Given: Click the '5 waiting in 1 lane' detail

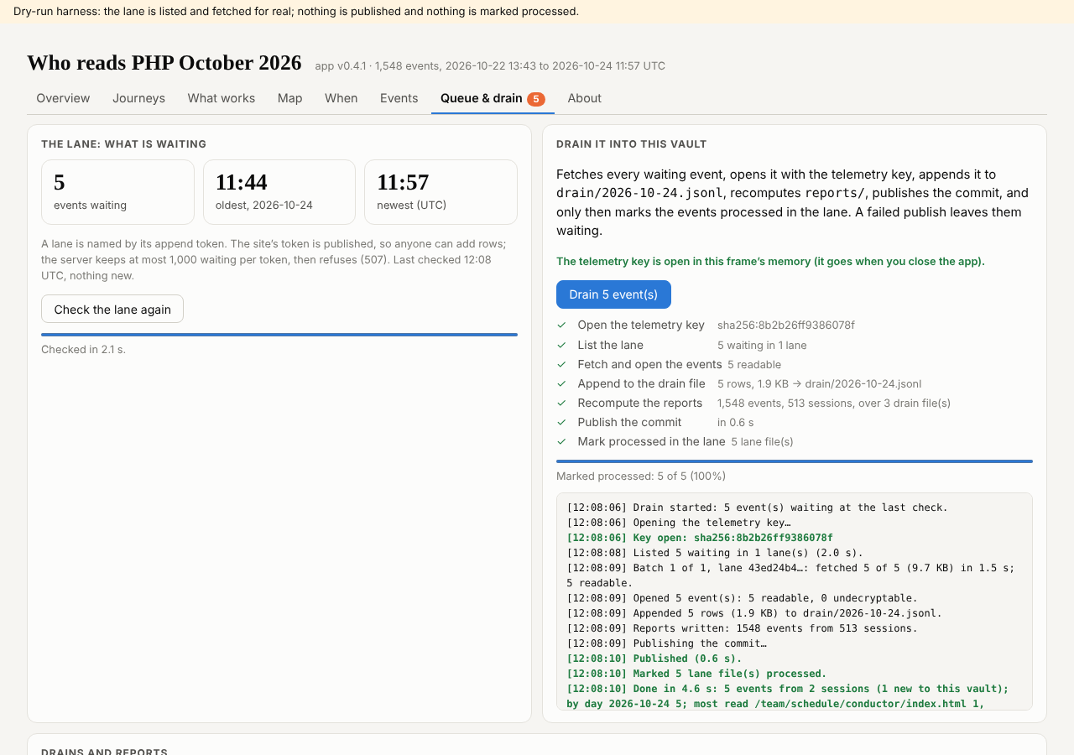Looking at the screenshot, I should pos(762,345).
